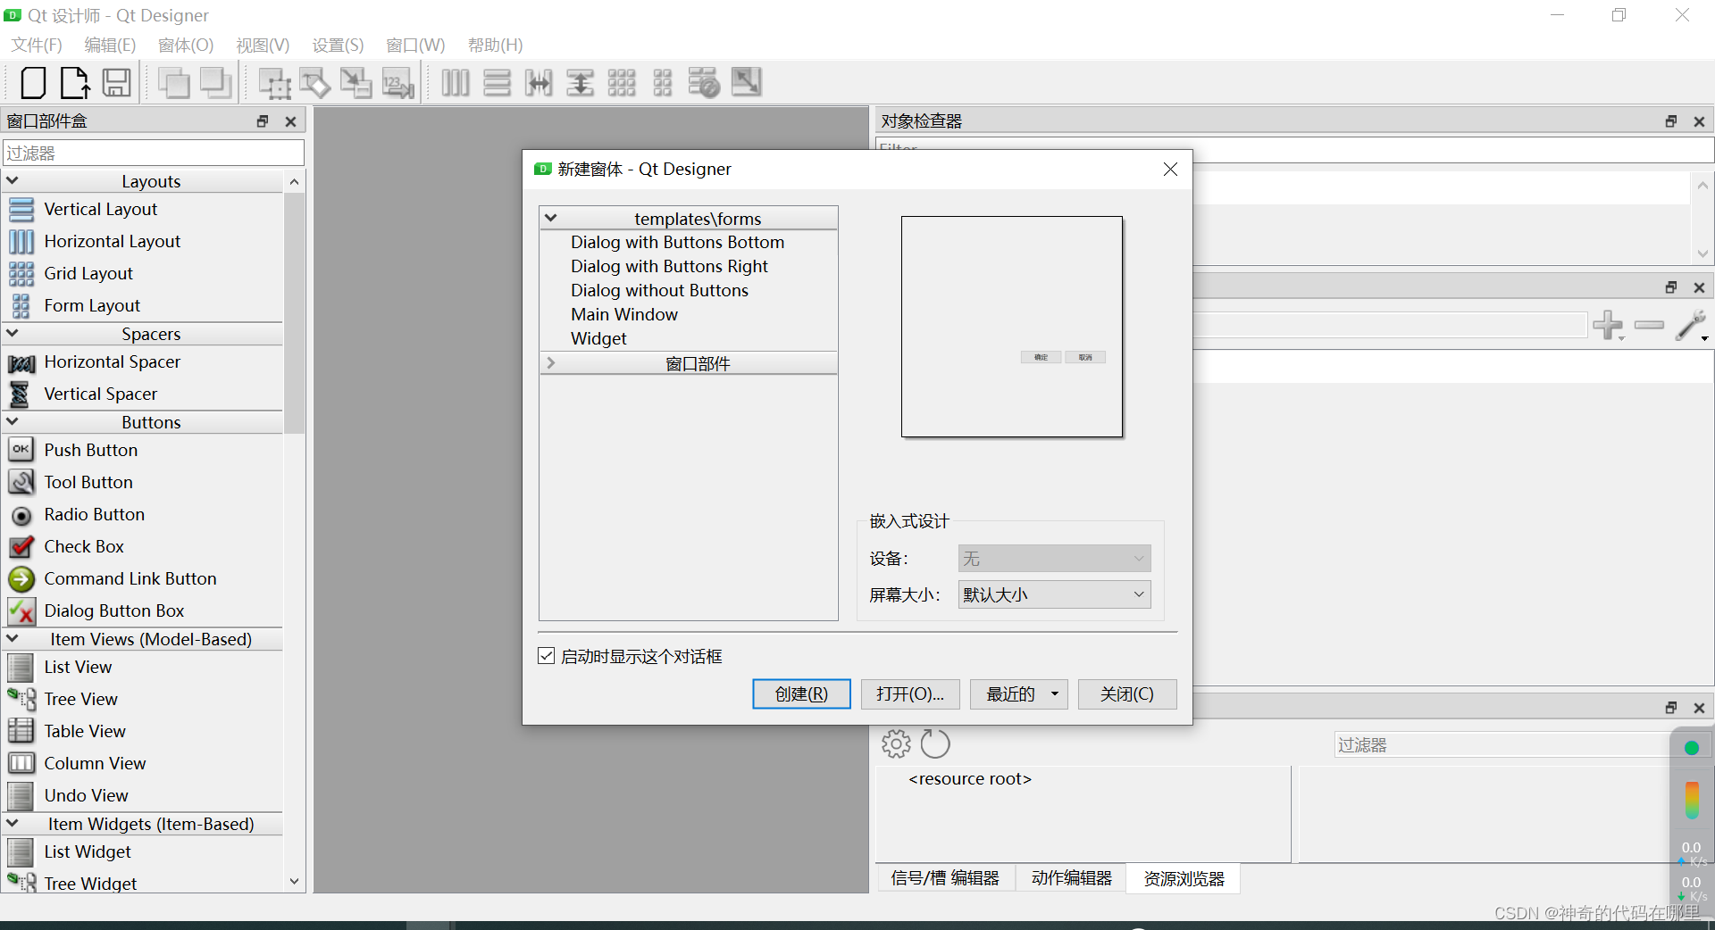Open the disabled 设备 device dropdown
This screenshot has height=930, width=1715.
(1054, 559)
